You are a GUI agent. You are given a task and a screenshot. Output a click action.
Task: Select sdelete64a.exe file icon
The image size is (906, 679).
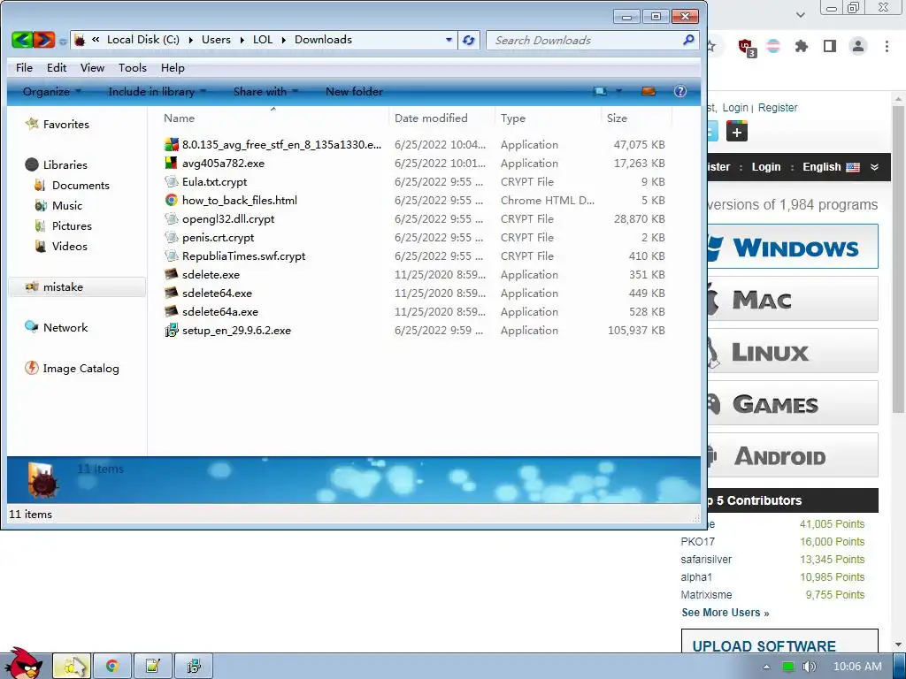pos(171,311)
